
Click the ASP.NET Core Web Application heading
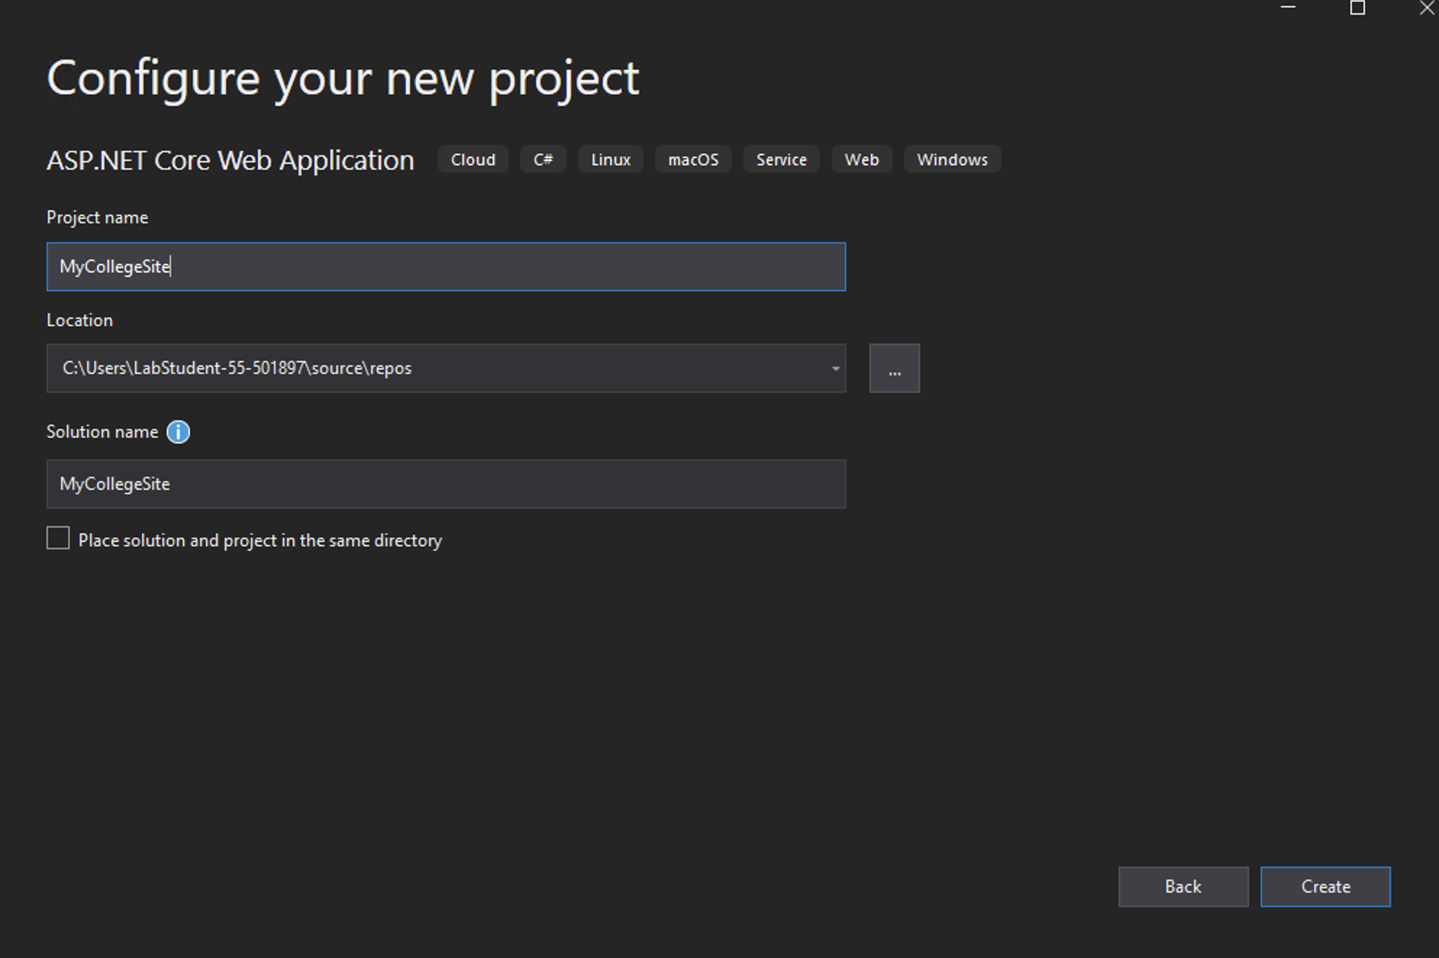pos(230,160)
